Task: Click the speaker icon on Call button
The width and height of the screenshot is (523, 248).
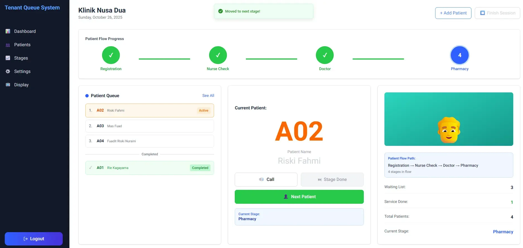Action: [261, 180]
